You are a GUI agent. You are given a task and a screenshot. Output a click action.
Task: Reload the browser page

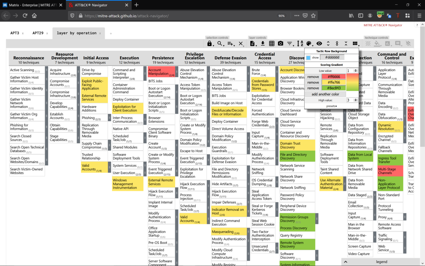(x=25, y=16)
